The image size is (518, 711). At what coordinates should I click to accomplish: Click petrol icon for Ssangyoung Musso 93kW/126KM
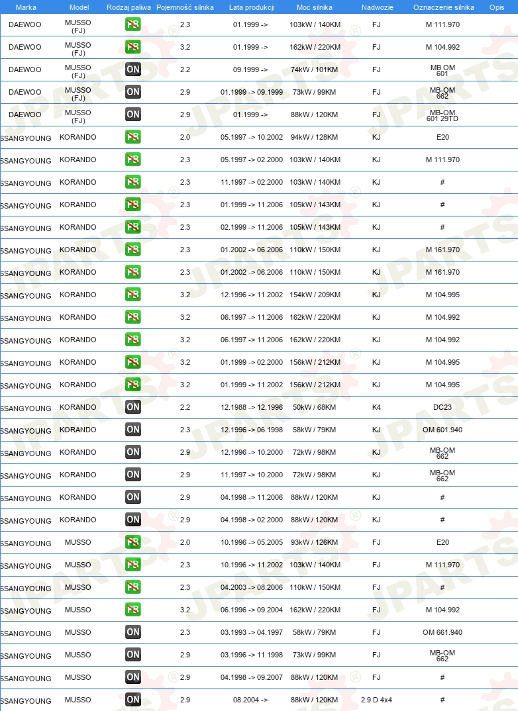point(133,542)
